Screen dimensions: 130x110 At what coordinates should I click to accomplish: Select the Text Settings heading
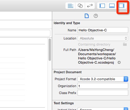tap(64, 103)
